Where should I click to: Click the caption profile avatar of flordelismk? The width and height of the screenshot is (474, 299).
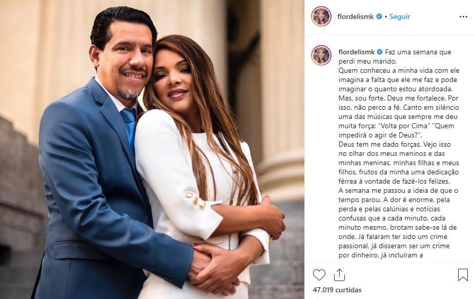coord(321,55)
